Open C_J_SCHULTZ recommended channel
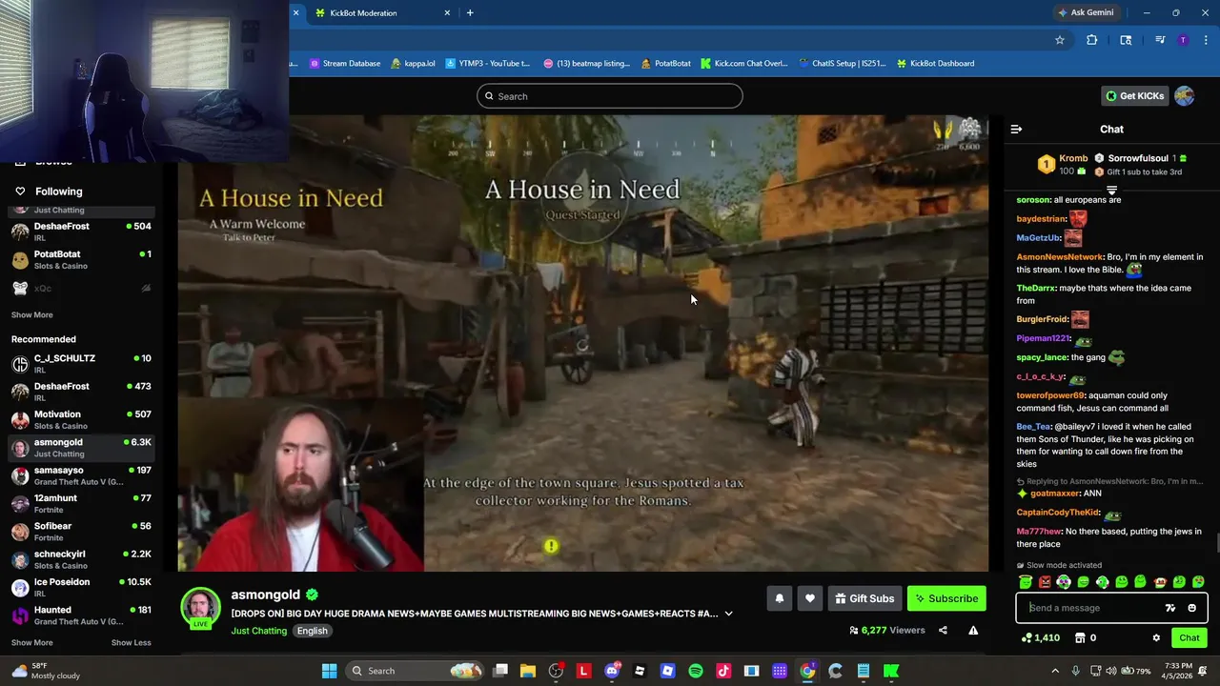1220x686 pixels. coord(81,364)
